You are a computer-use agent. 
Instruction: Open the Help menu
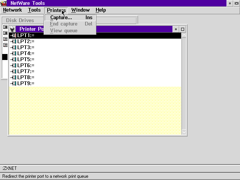101,10
